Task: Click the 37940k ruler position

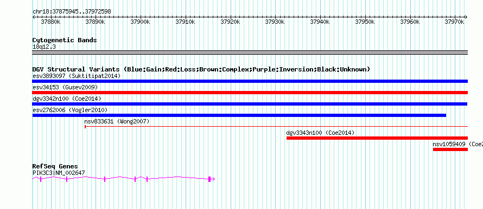Action: 320,22
